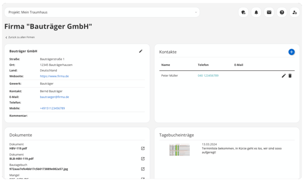The height and width of the screenshot is (182, 304).
Task: Click the shield icon in top bar
Action: (x=243, y=12)
